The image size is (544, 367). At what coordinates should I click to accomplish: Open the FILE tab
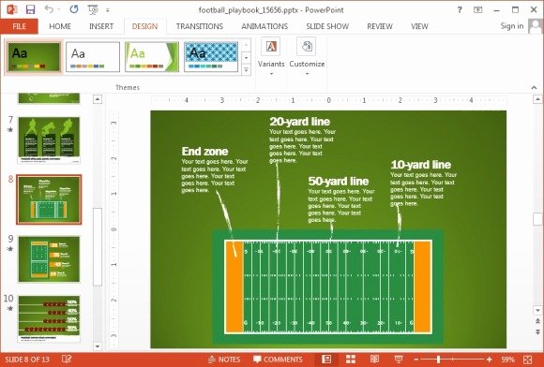point(19,26)
